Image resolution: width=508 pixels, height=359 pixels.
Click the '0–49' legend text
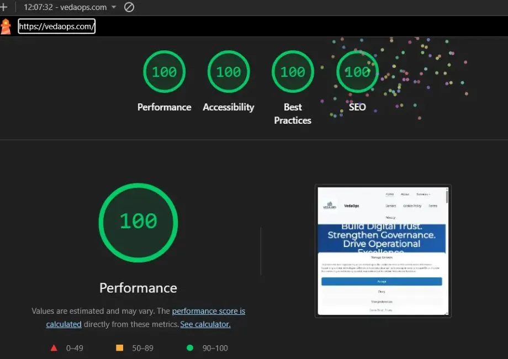click(x=75, y=348)
